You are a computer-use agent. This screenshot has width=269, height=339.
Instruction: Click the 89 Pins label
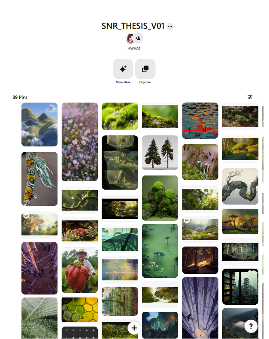coord(20,97)
